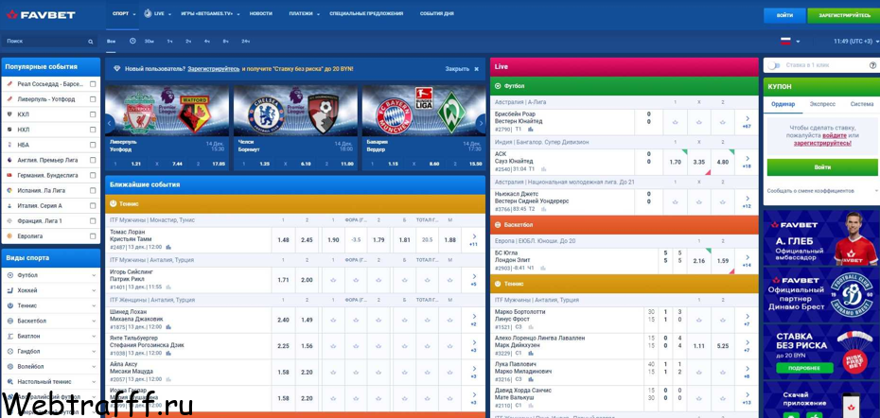Image resolution: width=880 pixels, height=418 pixels.
Task: Open Специальные предложения menu item
Action: tap(366, 13)
